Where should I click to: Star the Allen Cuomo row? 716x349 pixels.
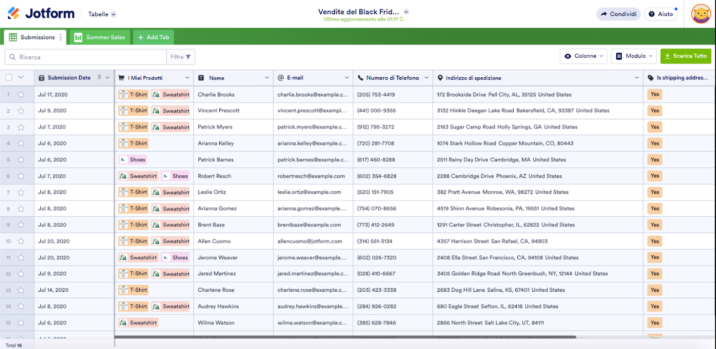pyautogui.click(x=21, y=241)
